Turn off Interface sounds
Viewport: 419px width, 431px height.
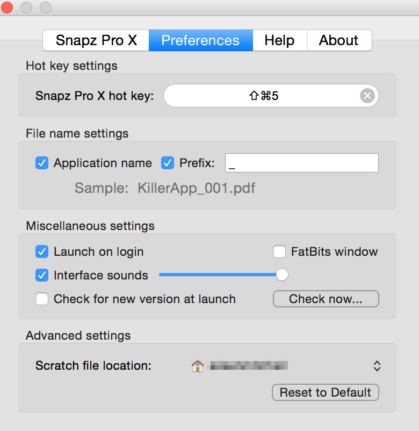[x=42, y=275]
